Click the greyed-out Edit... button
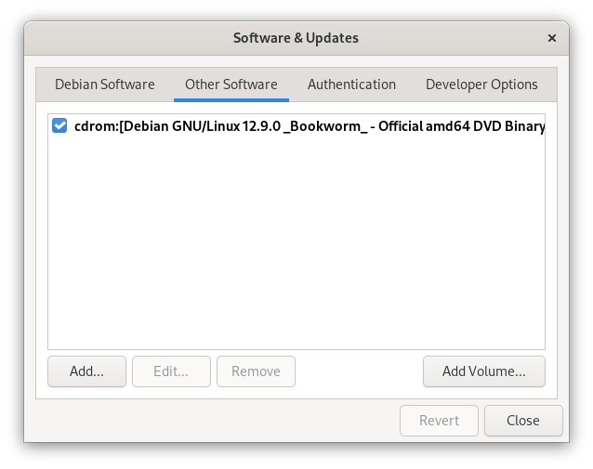This screenshot has width=593, height=469. [171, 371]
